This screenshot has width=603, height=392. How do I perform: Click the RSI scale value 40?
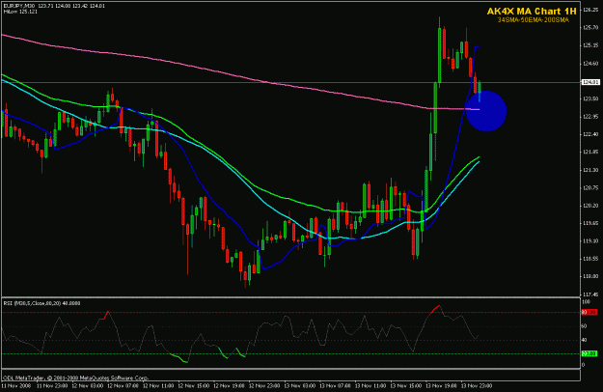tap(585, 340)
